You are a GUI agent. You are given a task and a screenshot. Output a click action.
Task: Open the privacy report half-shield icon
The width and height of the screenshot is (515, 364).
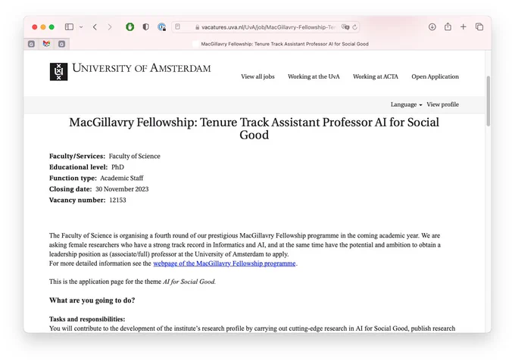click(146, 27)
